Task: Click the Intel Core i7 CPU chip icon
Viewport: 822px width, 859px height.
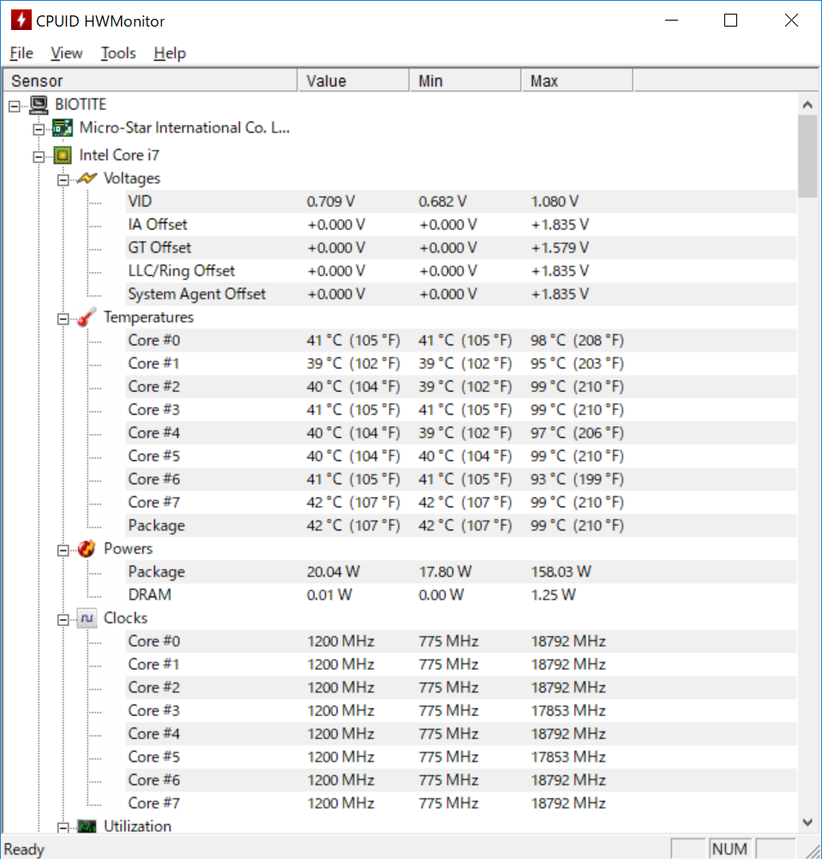Action: click(x=63, y=155)
